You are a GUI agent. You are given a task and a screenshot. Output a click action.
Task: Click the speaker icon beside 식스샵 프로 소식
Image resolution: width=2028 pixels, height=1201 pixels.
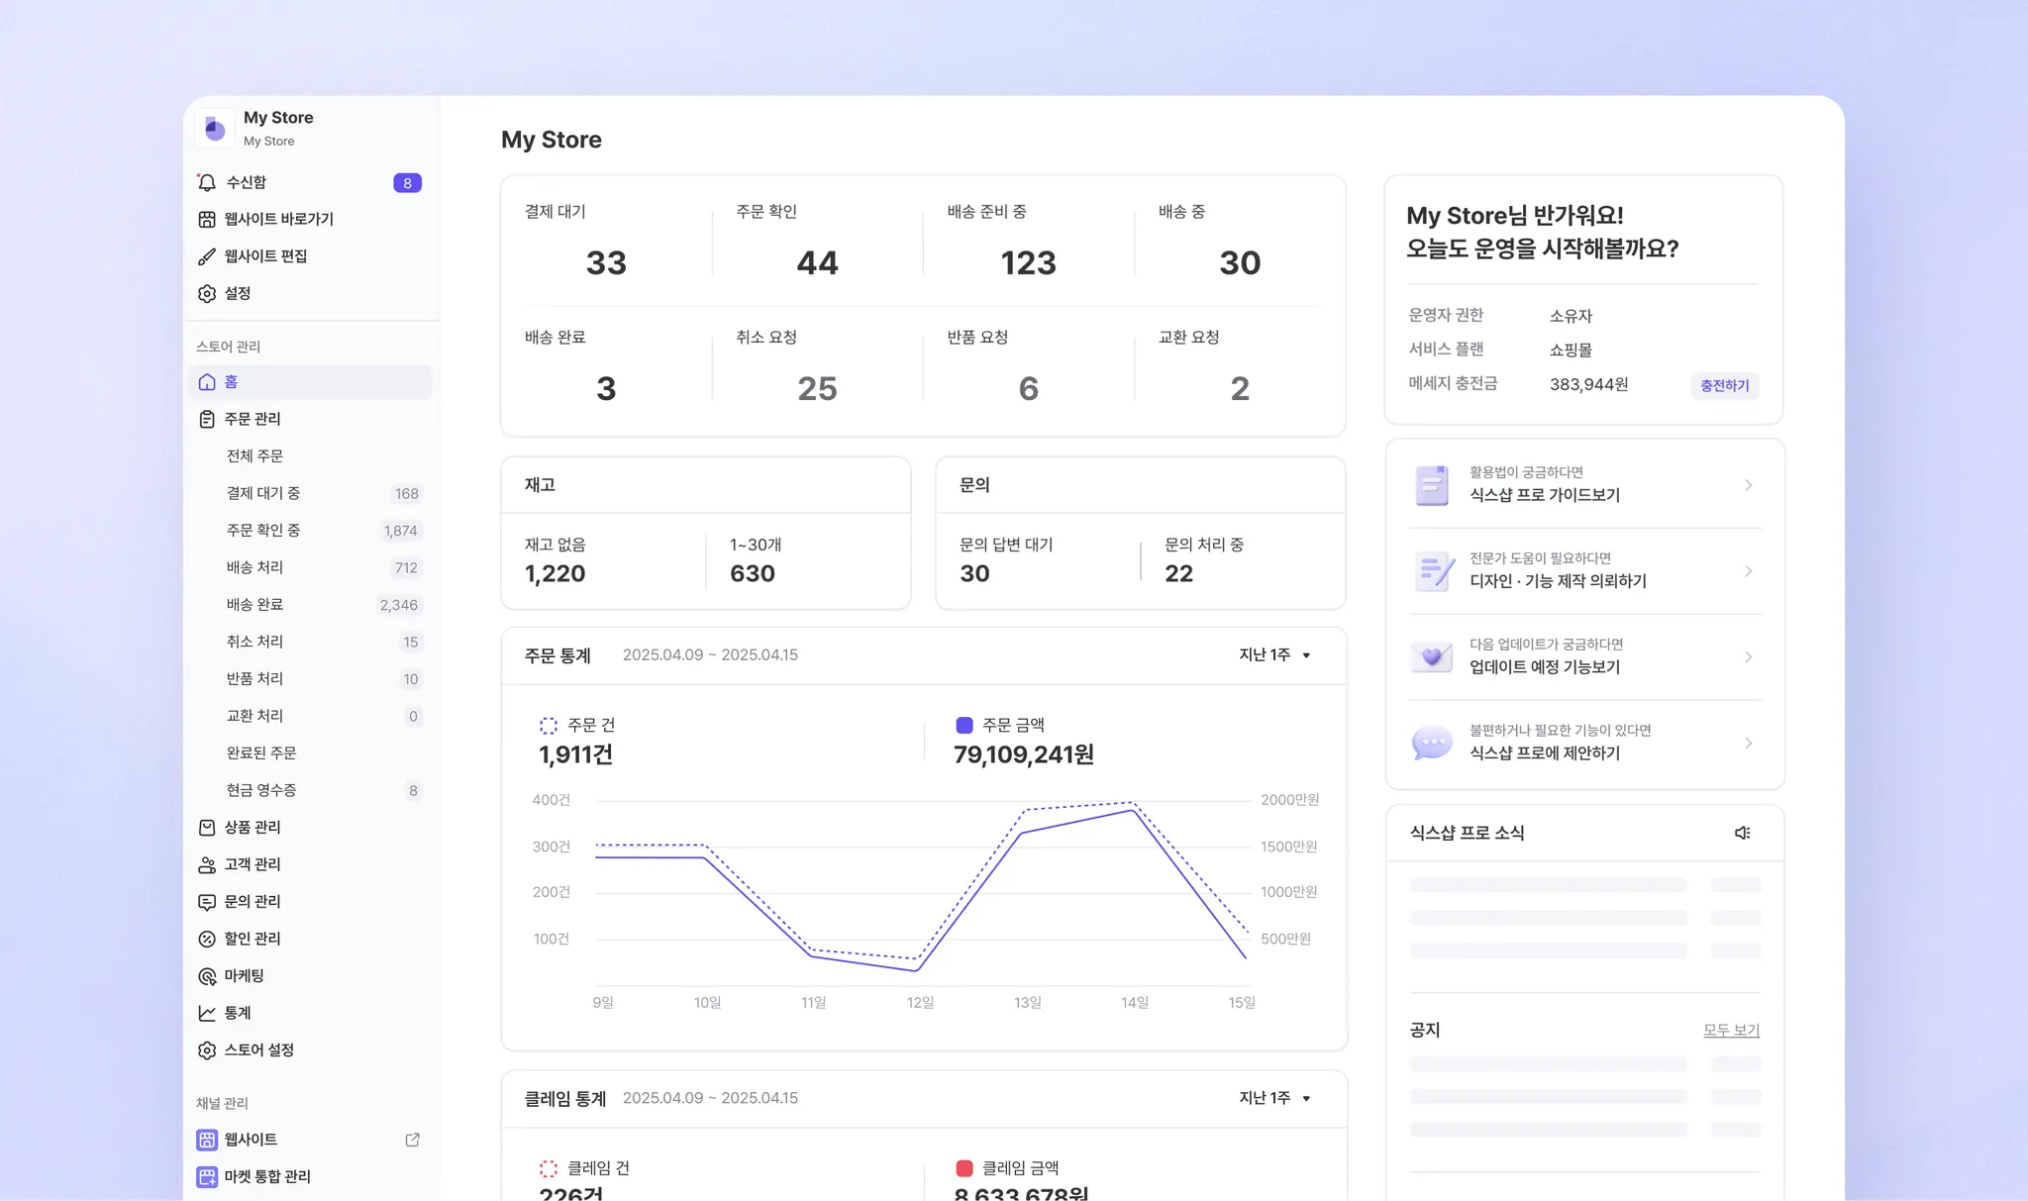point(1742,833)
